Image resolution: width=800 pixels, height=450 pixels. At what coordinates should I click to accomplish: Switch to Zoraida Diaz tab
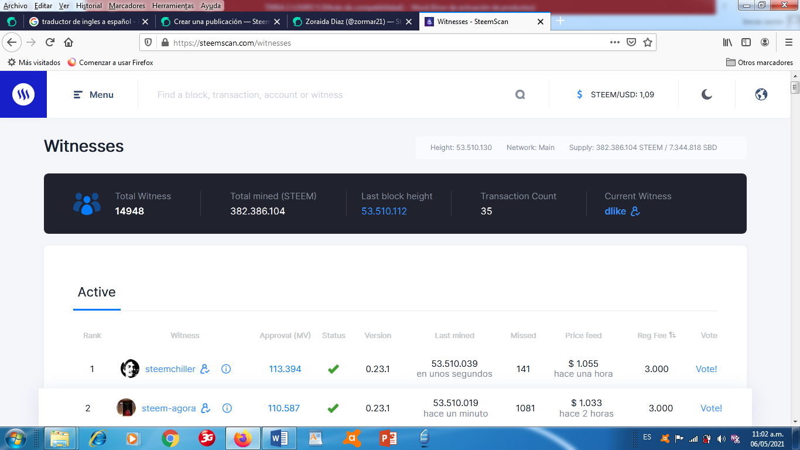[354, 22]
